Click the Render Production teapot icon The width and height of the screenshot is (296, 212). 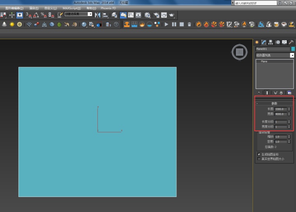[171, 15]
